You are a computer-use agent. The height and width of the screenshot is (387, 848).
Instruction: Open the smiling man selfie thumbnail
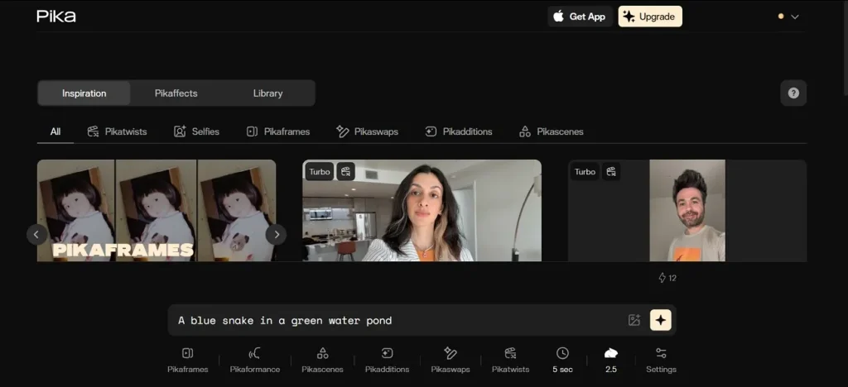[687, 211]
